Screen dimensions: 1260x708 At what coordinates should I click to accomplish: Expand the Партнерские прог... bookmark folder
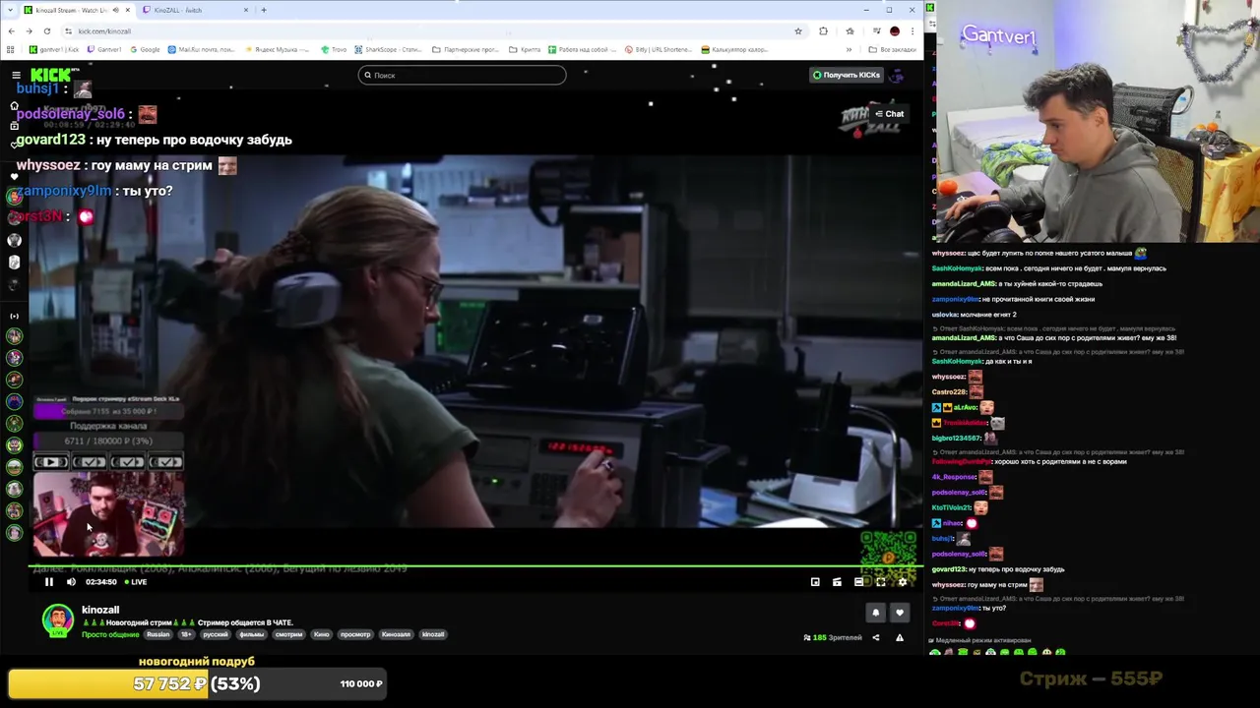point(467,49)
